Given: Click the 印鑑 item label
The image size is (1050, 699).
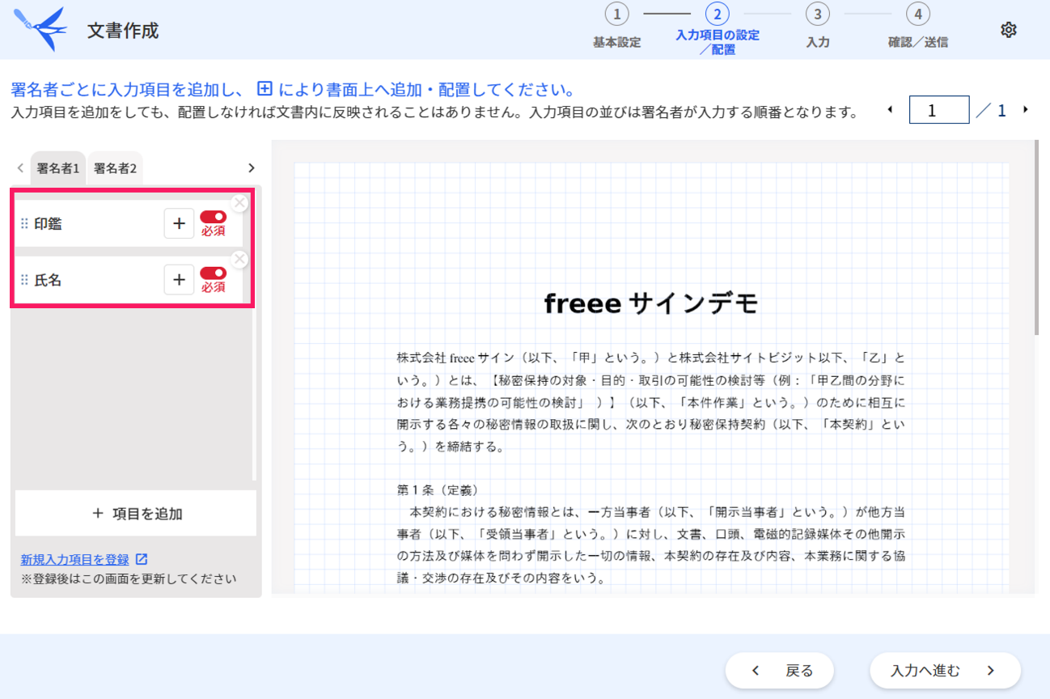Looking at the screenshot, I should click(x=48, y=224).
